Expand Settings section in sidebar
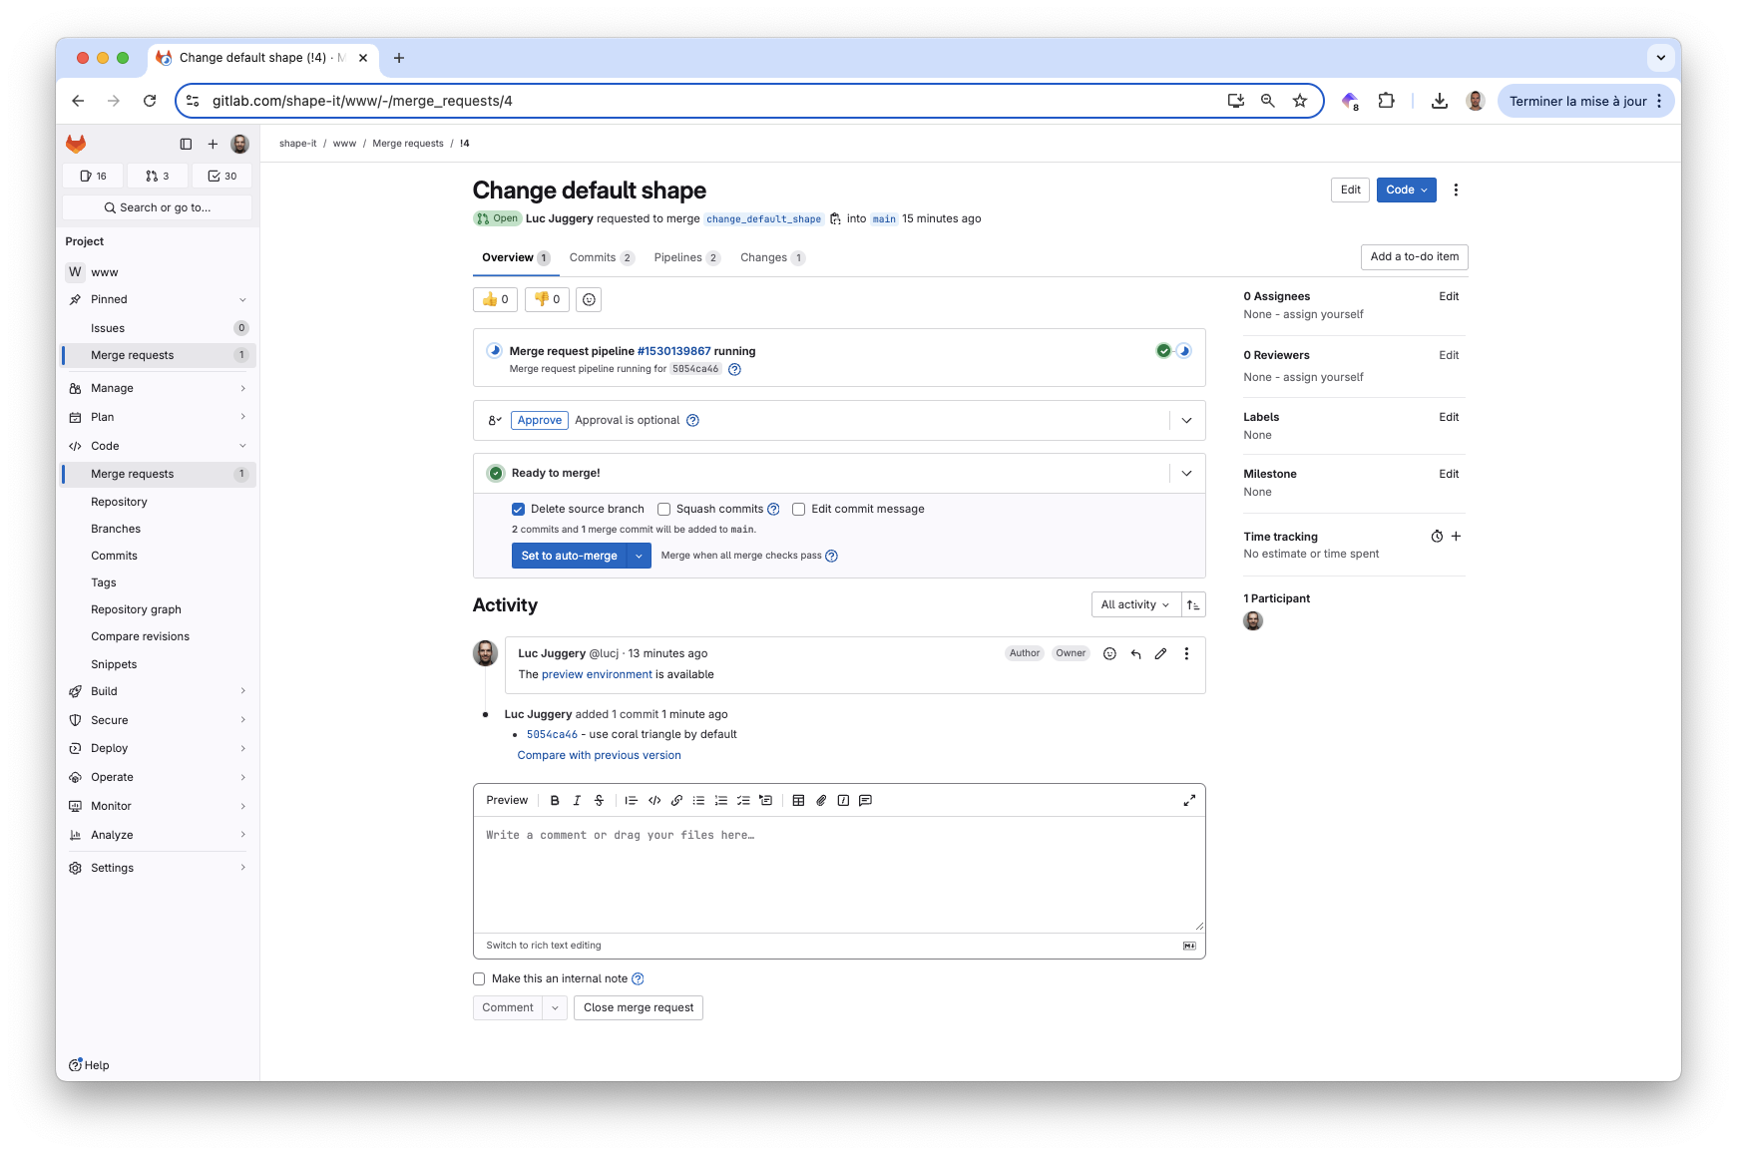The height and width of the screenshot is (1155, 1737). click(159, 868)
